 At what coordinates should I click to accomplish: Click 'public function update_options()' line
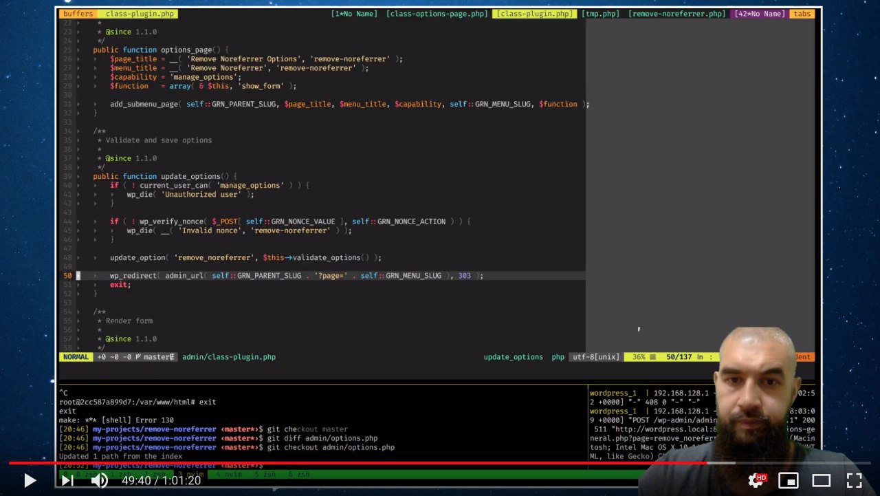point(165,176)
